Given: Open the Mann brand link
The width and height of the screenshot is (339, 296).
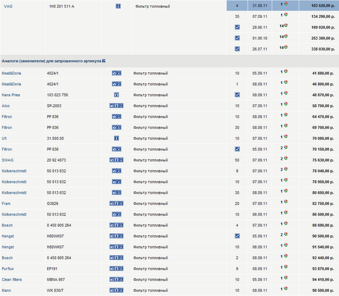Looking at the screenshot, I should click(6, 290).
